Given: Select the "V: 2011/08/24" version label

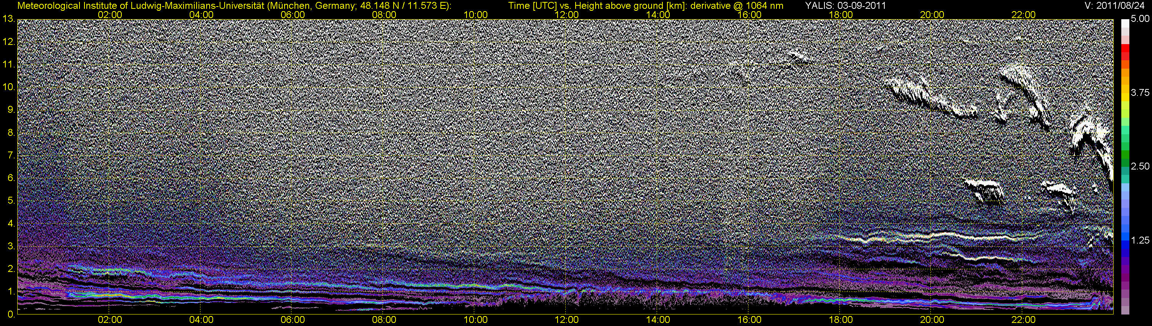Looking at the screenshot, I should point(1115,5).
